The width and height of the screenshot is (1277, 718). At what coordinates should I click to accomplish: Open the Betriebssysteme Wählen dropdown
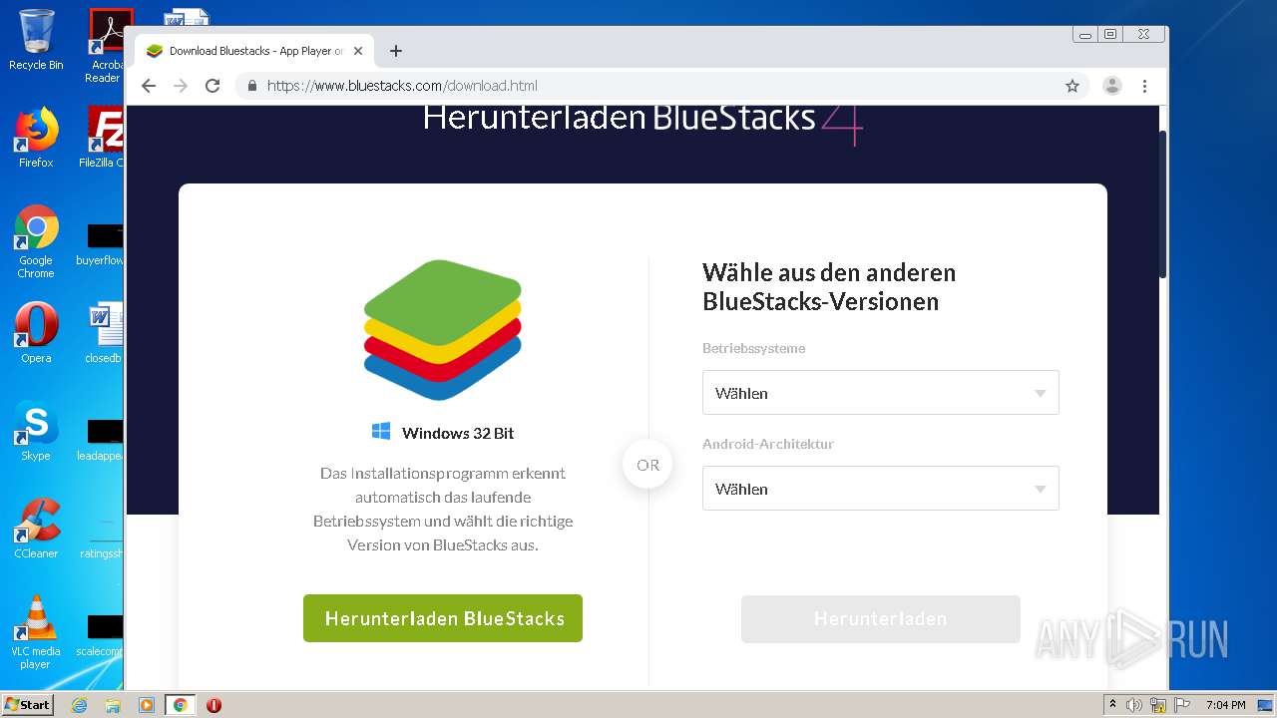880,393
